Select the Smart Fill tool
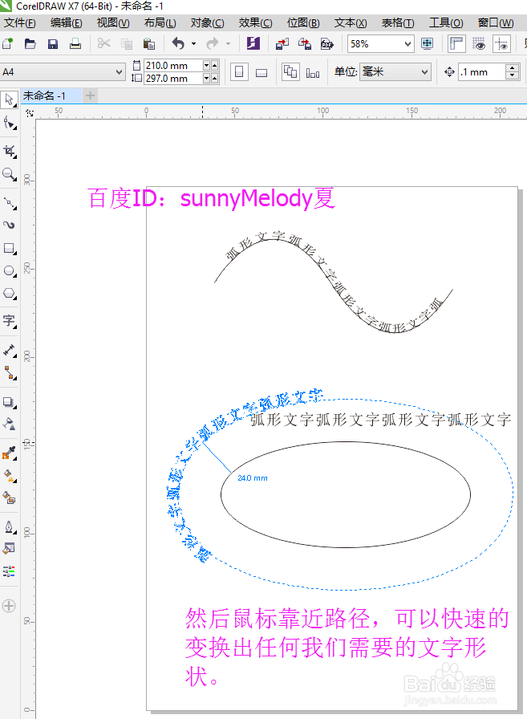 click(9, 498)
